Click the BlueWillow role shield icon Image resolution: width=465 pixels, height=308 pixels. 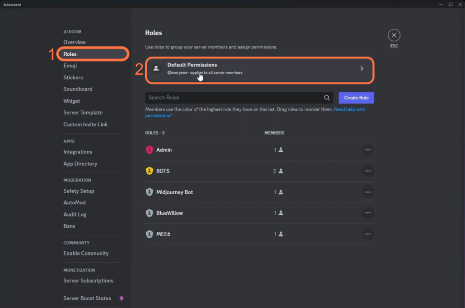pos(149,213)
